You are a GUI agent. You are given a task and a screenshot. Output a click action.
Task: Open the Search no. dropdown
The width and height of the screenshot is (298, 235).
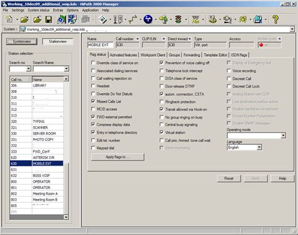28,69
